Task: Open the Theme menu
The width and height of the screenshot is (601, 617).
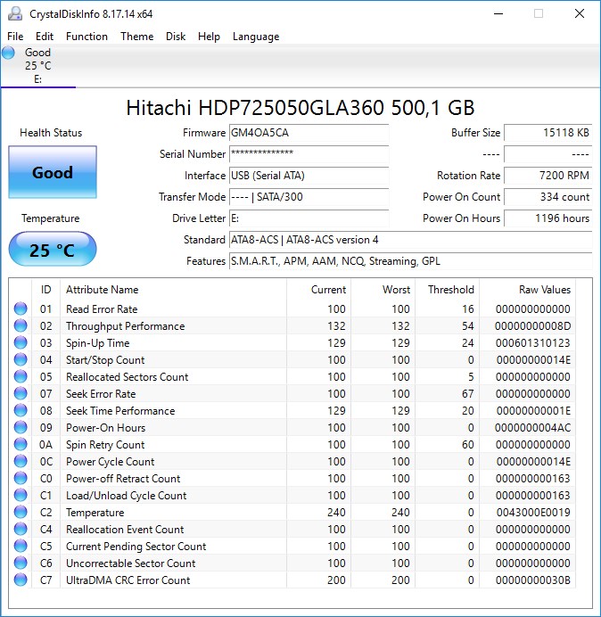Action: click(x=137, y=37)
